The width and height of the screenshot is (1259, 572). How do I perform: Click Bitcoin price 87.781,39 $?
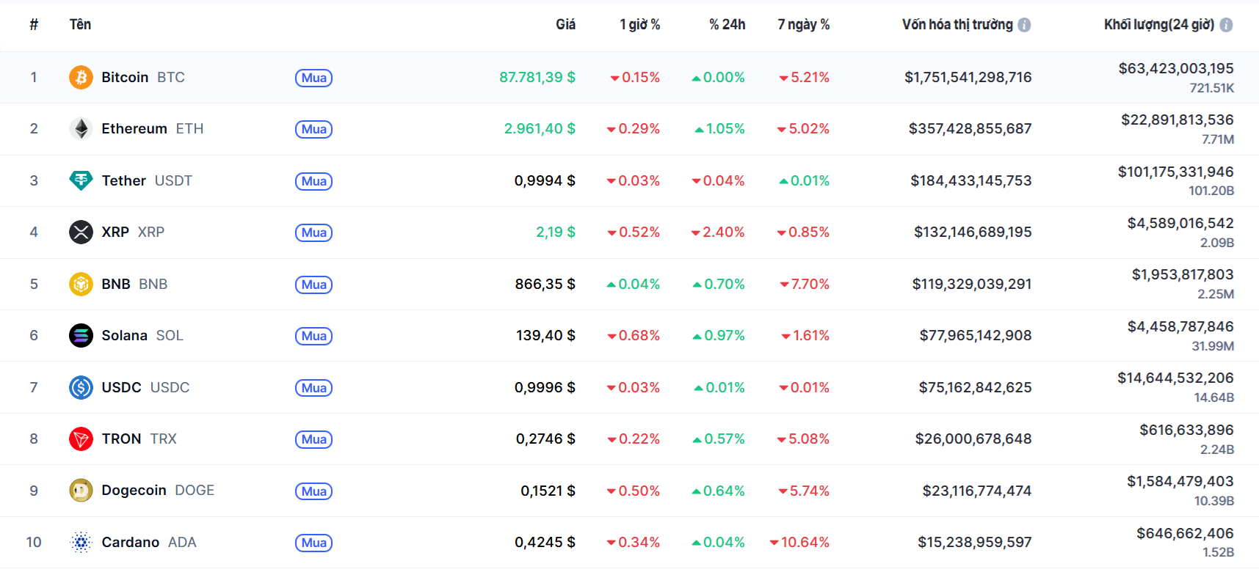(x=537, y=77)
